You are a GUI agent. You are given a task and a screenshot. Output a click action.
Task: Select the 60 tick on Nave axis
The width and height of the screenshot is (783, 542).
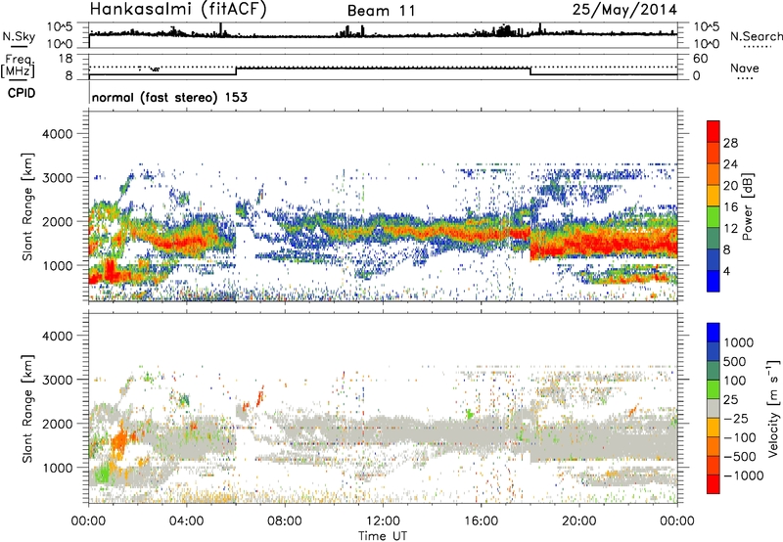(700, 59)
